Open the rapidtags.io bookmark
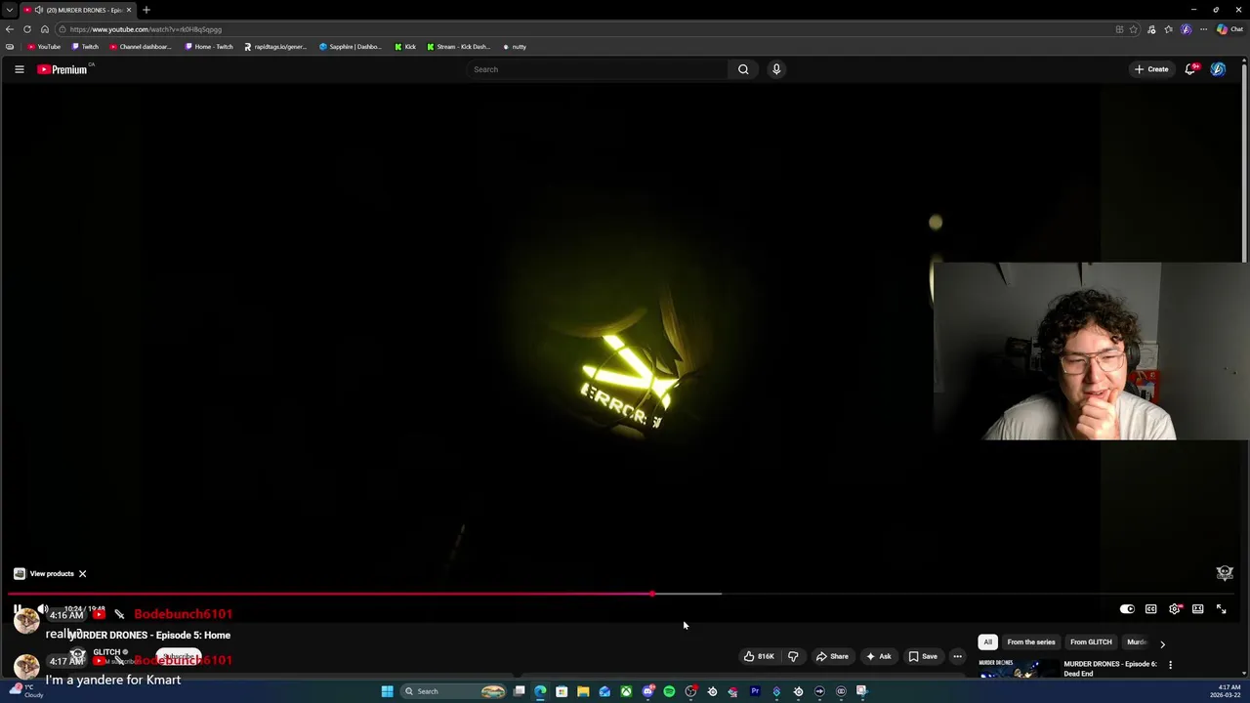This screenshot has height=703, width=1250. point(275,47)
